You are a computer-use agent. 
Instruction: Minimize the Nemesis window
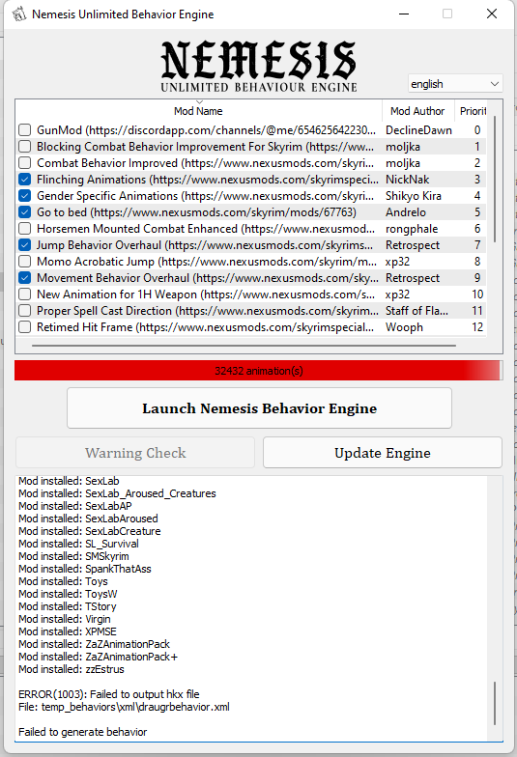404,14
